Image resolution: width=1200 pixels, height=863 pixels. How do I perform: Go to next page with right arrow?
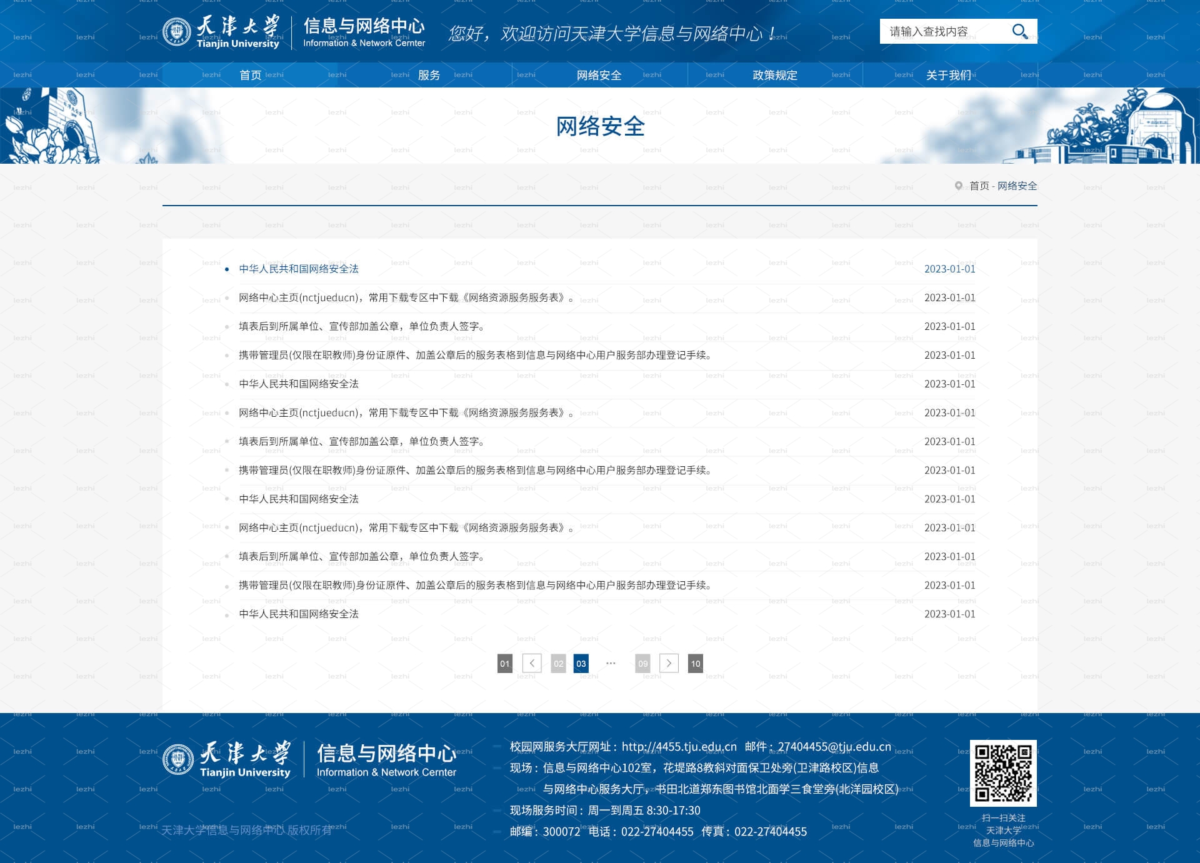tap(669, 664)
